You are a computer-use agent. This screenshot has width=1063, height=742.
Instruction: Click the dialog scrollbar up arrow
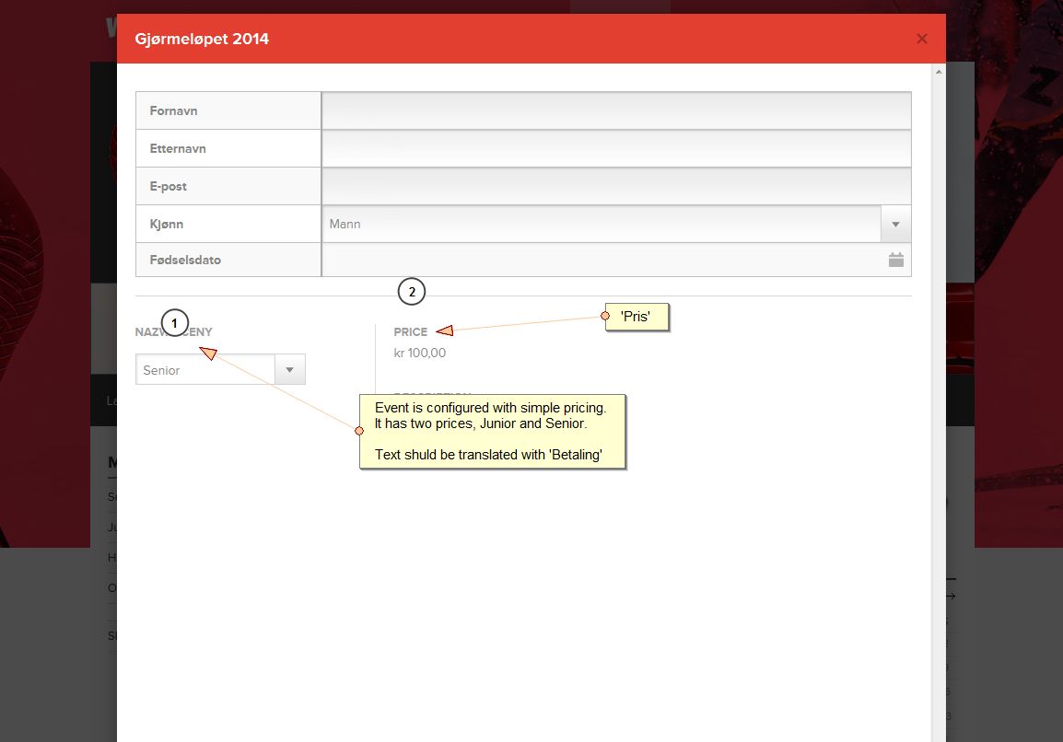939,71
